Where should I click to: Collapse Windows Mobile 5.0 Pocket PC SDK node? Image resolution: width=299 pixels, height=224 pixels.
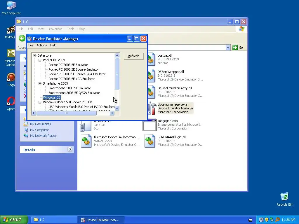click(40, 102)
